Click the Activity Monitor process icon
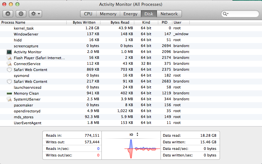Viewport: 262px width, 164px height. pyautogui.click(x=9, y=52)
